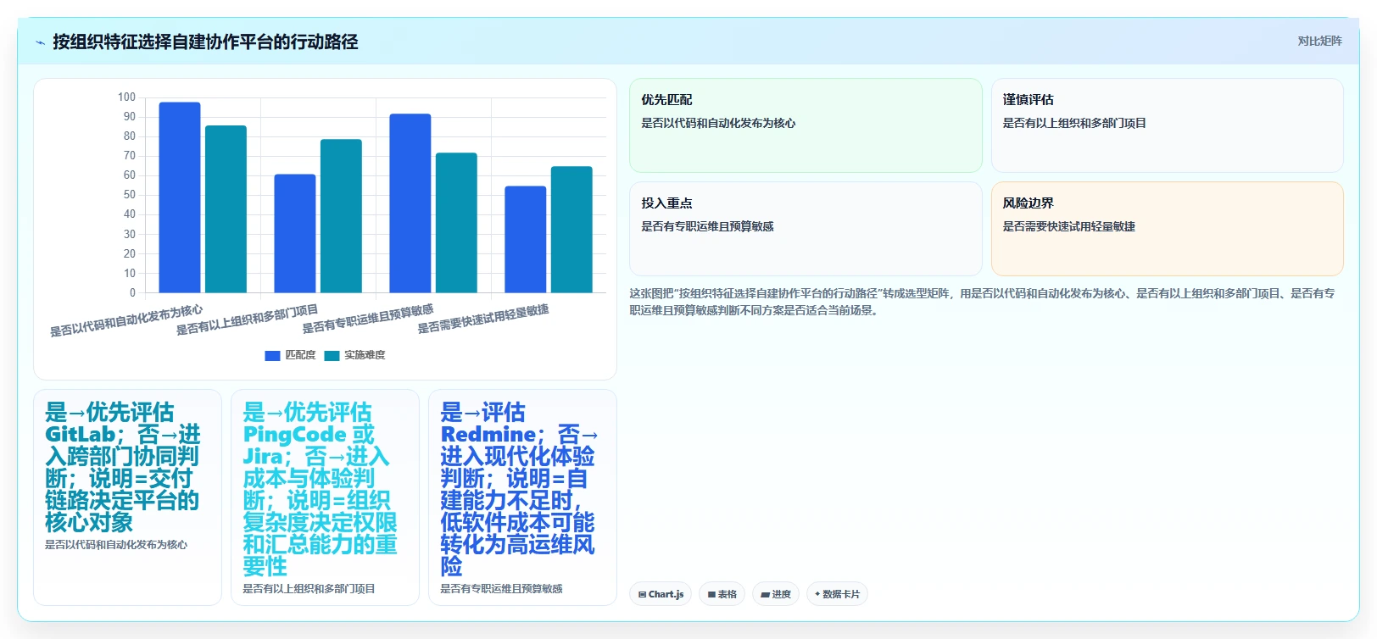Select the 进度 tag chip

point(776,594)
